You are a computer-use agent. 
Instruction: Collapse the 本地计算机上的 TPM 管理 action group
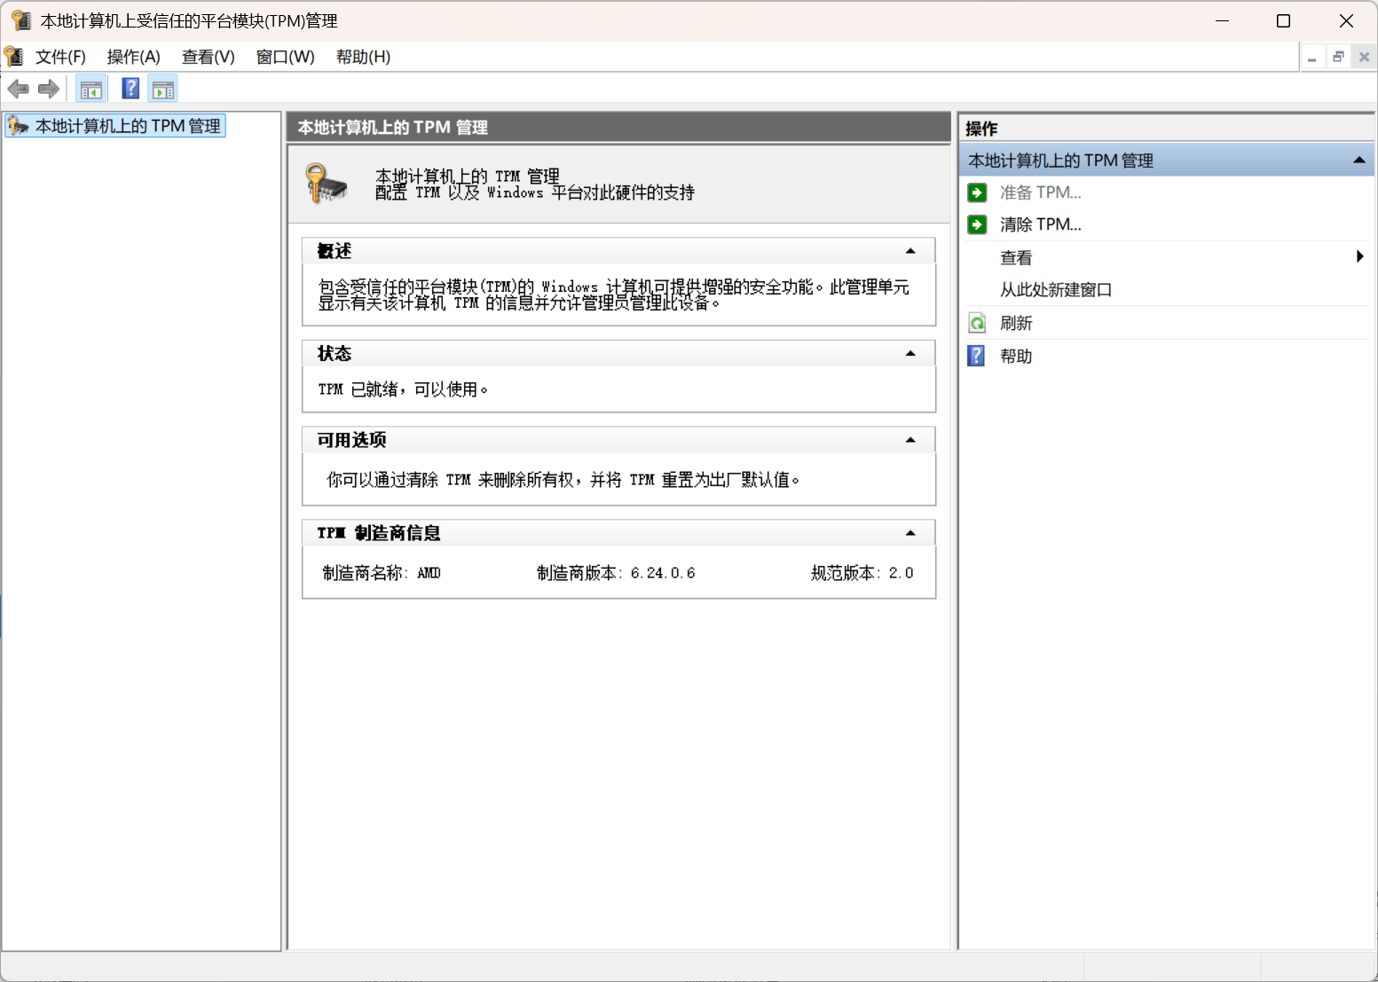click(x=1359, y=160)
